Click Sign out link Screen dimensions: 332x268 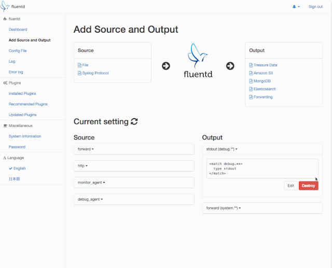tap(315, 7)
